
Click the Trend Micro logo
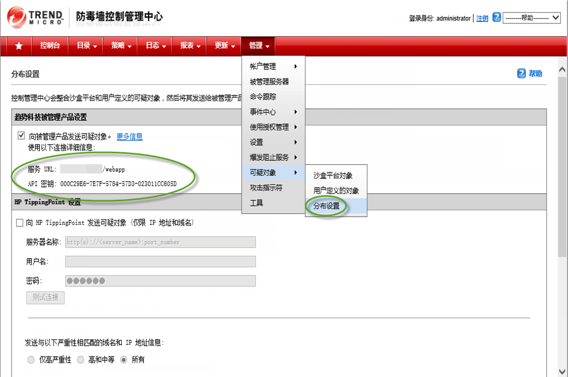tap(34, 17)
